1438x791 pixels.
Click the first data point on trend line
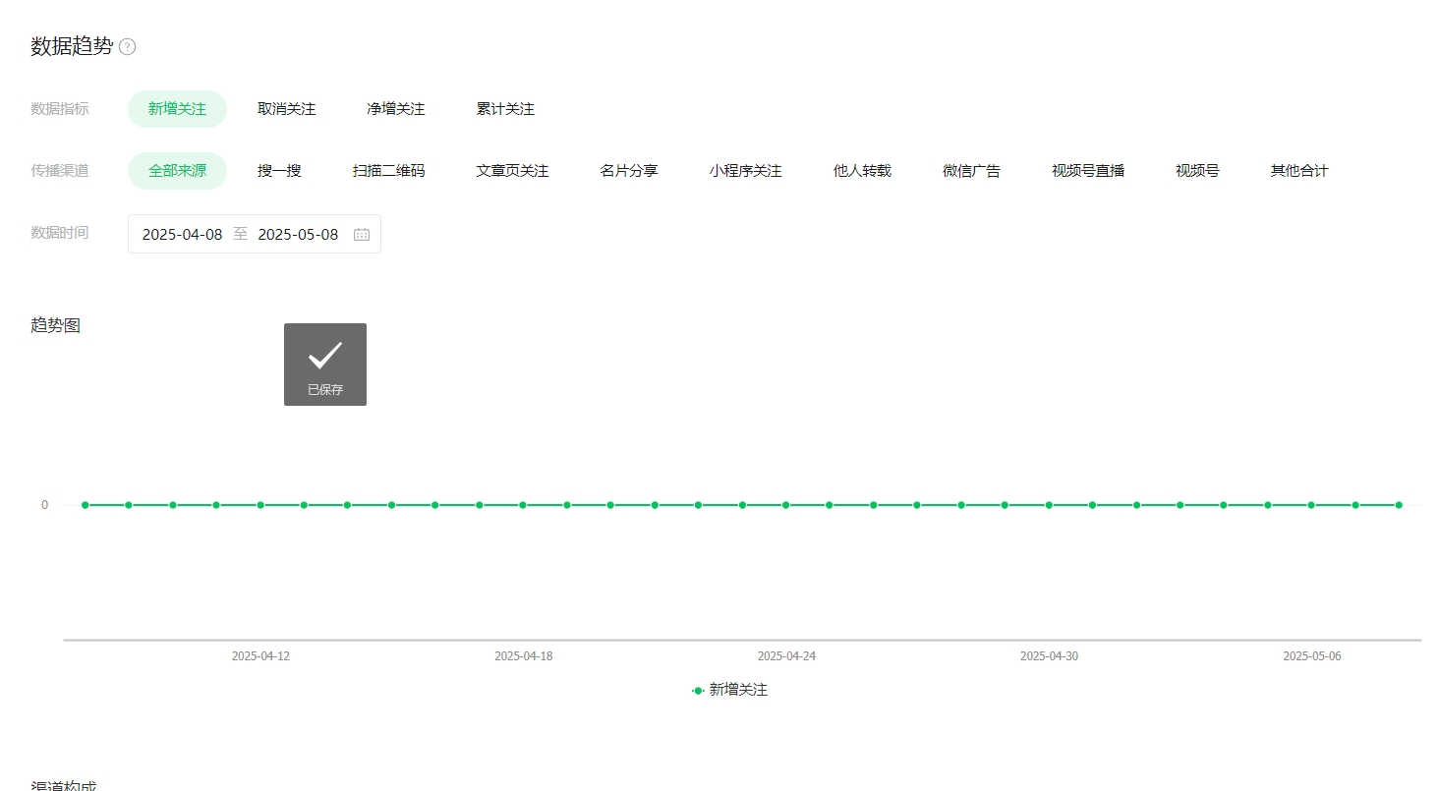click(x=85, y=505)
